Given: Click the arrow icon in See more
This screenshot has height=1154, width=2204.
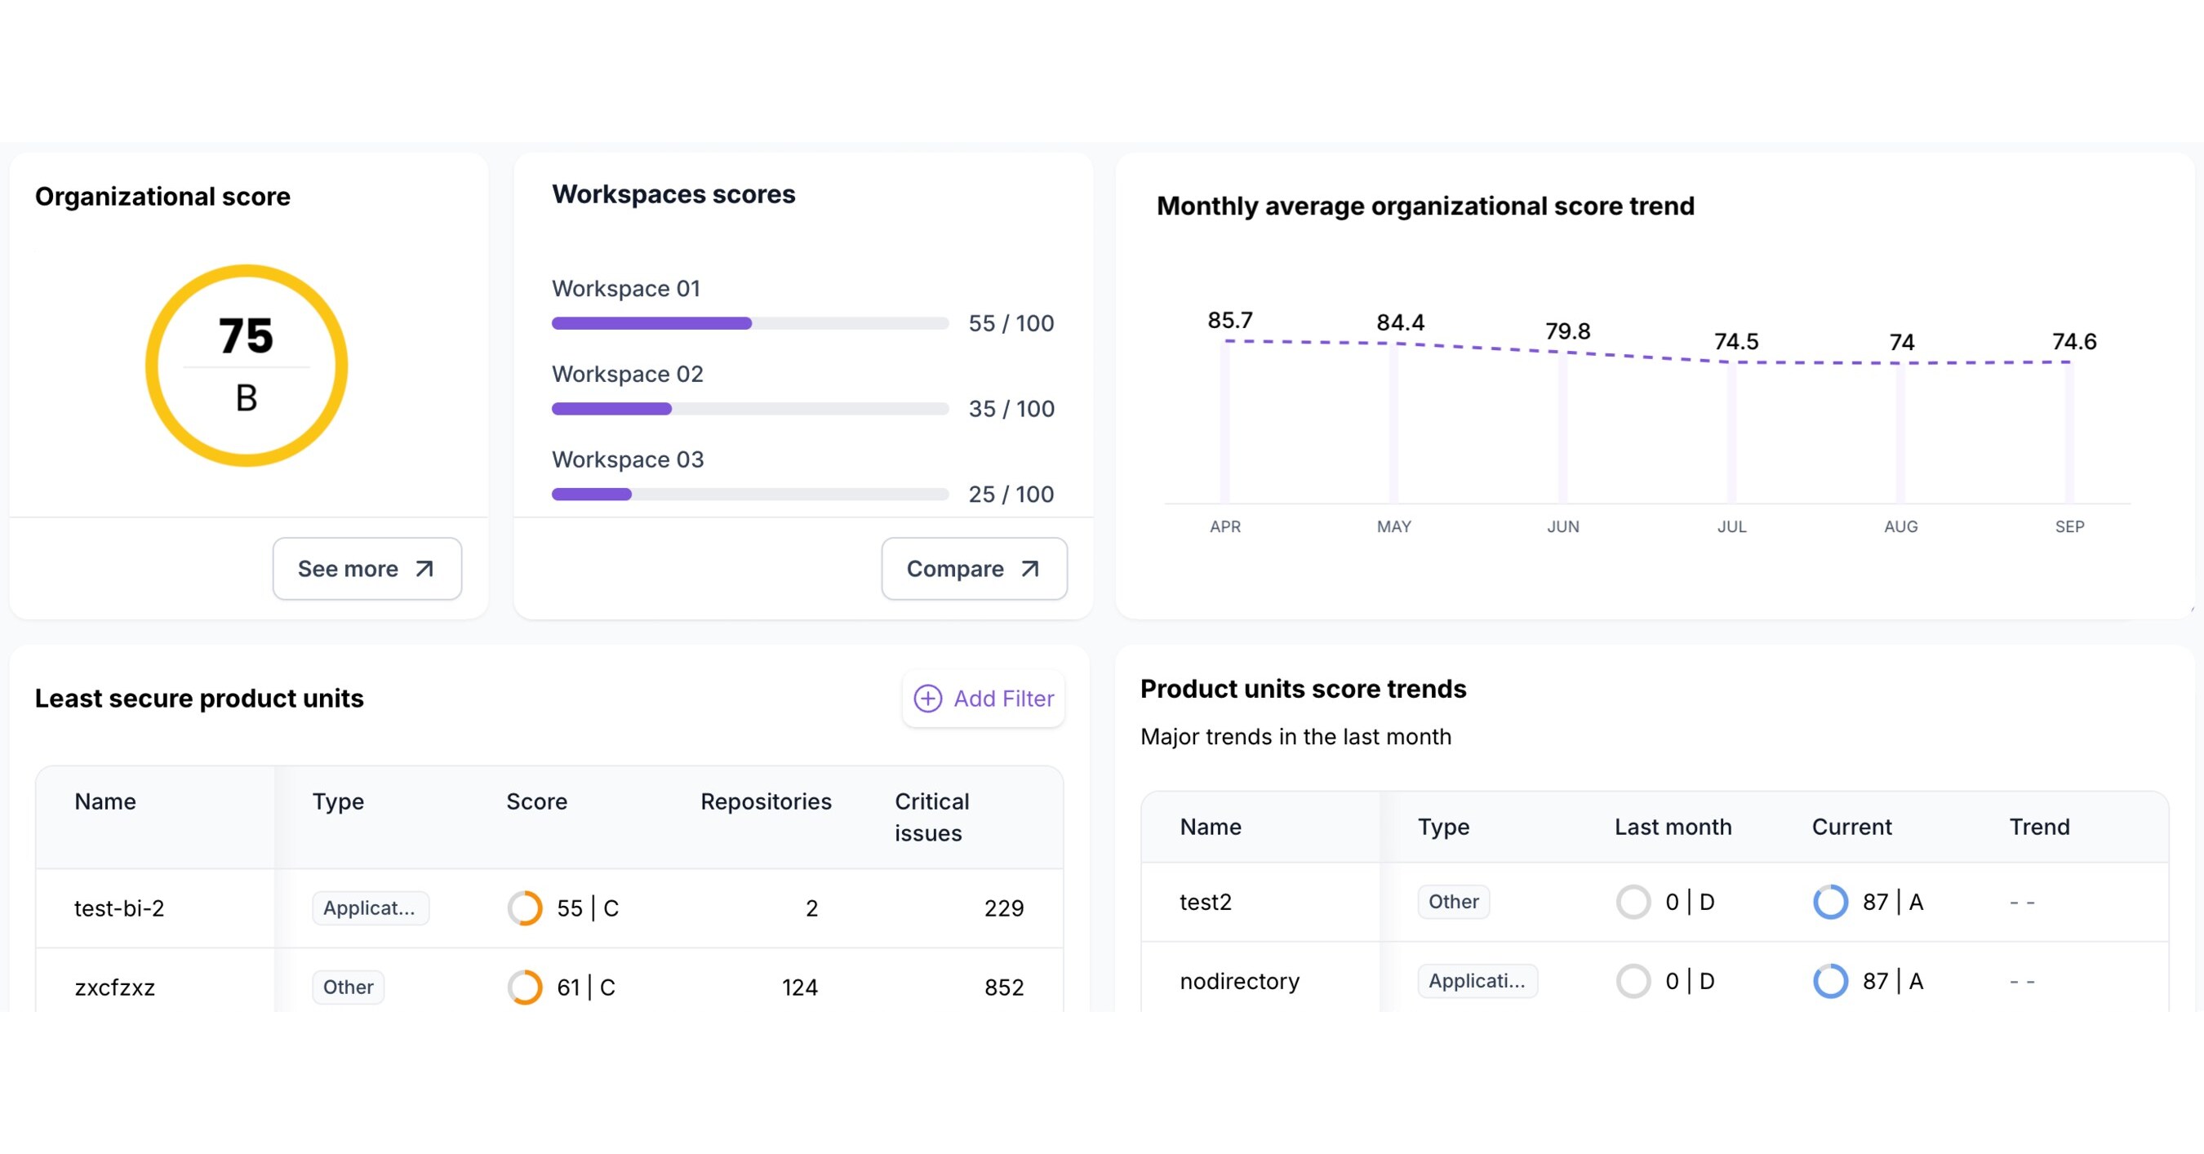Looking at the screenshot, I should (424, 569).
